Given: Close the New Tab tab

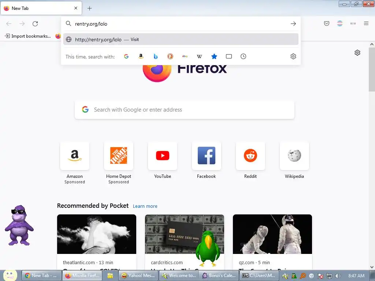Looking at the screenshot, I should [x=76, y=8].
